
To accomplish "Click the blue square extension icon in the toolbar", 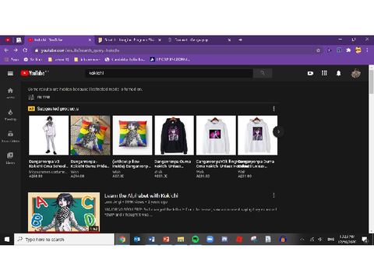I will [x=339, y=51].
